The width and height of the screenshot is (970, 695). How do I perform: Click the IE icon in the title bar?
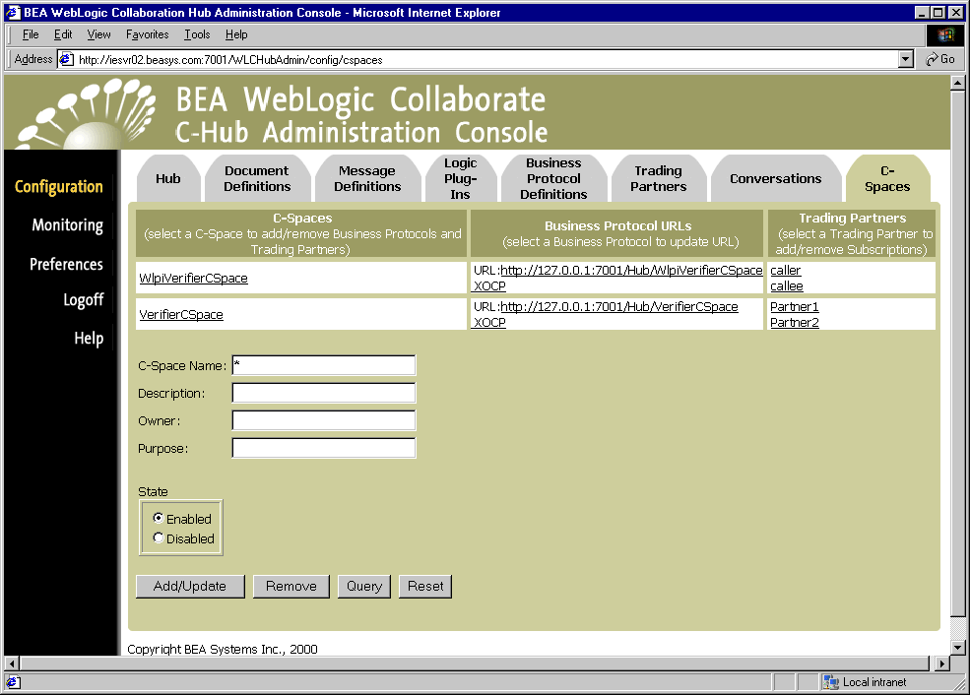click(13, 13)
